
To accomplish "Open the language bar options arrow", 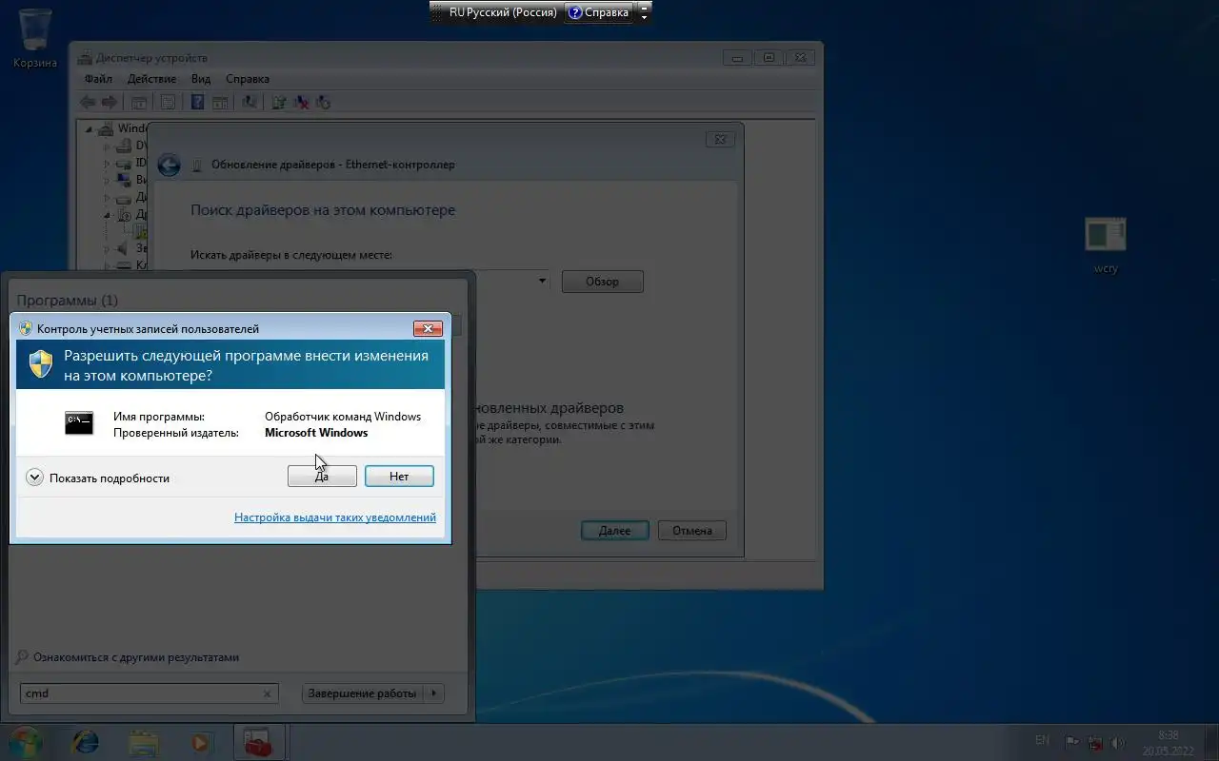I will pyautogui.click(x=645, y=16).
